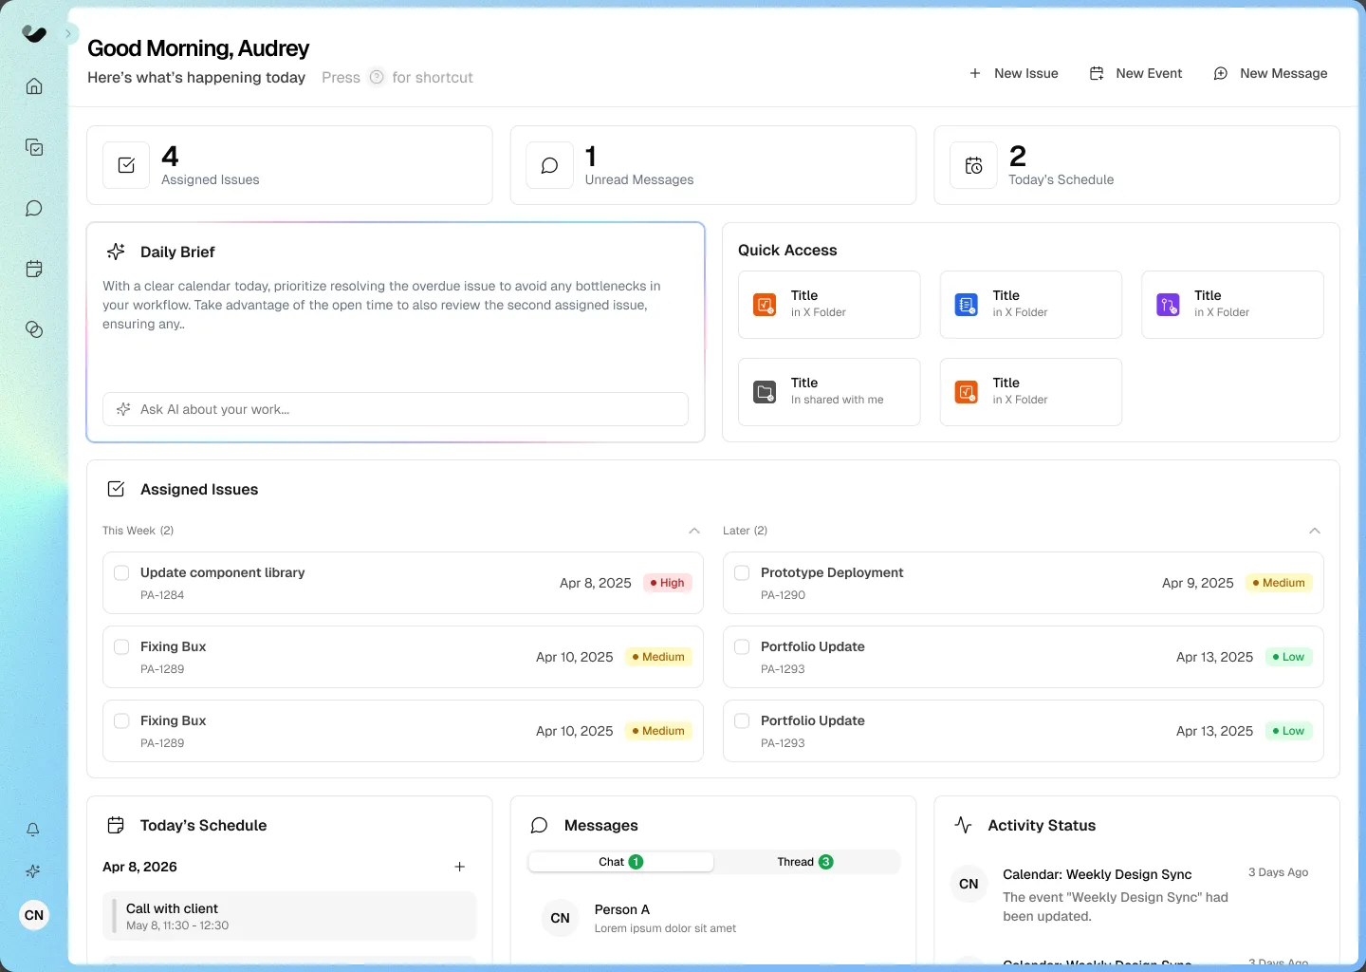Click the Daily Brief heading
1366x972 pixels.
point(177,252)
